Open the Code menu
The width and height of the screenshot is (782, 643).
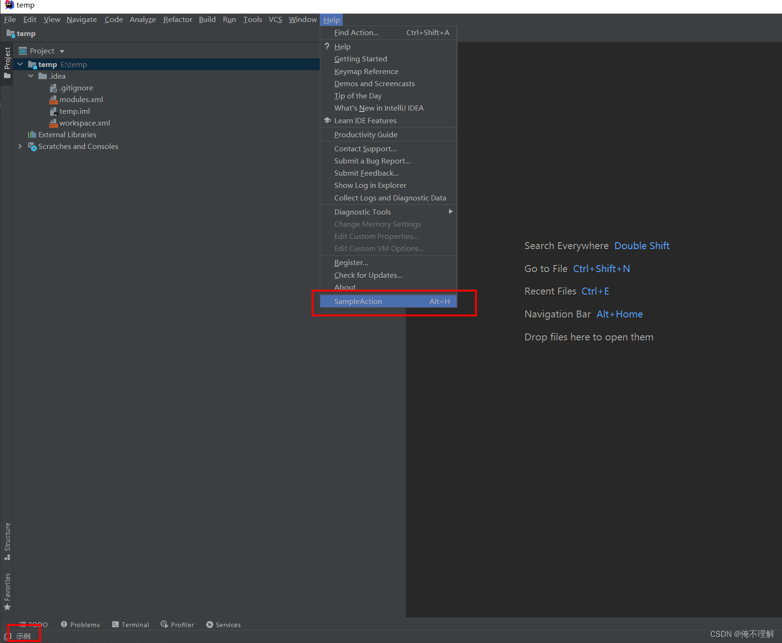click(x=114, y=20)
